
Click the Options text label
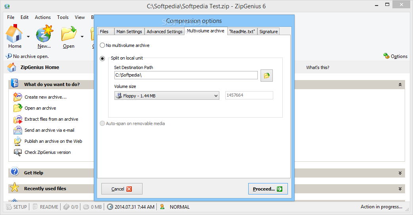click(x=399, y=56)
